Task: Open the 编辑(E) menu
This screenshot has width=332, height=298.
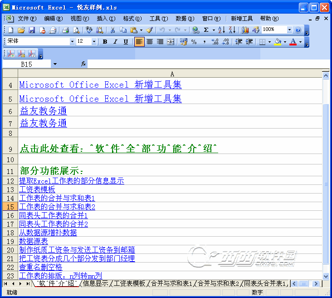Action: [x=54, y=19]
